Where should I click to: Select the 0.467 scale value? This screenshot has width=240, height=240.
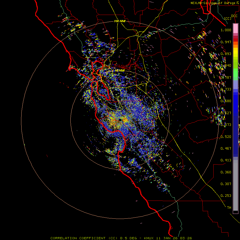[226, 149]
